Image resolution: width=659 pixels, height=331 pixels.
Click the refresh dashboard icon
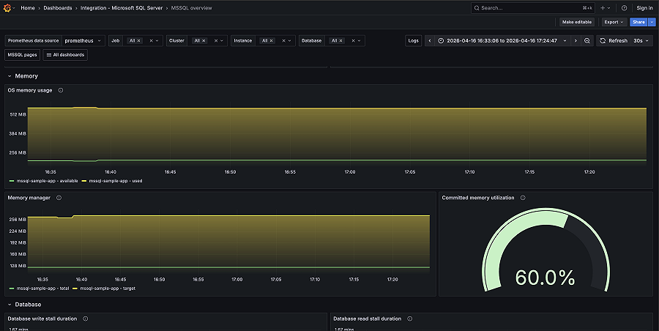[603, 41]
